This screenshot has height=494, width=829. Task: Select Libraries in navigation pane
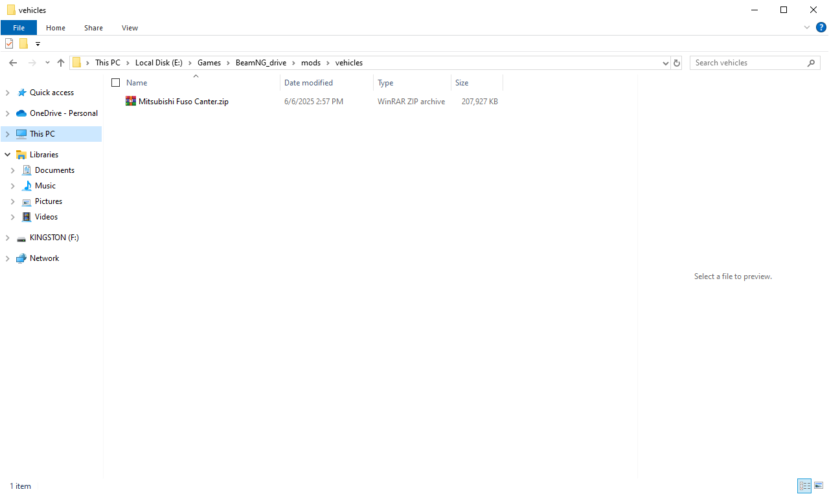click(44, 155)
